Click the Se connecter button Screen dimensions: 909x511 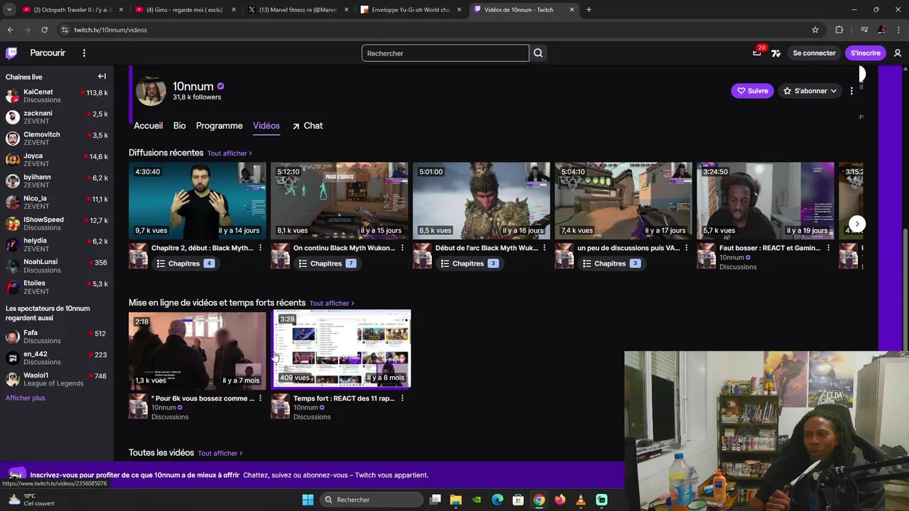tap(814, 53)
